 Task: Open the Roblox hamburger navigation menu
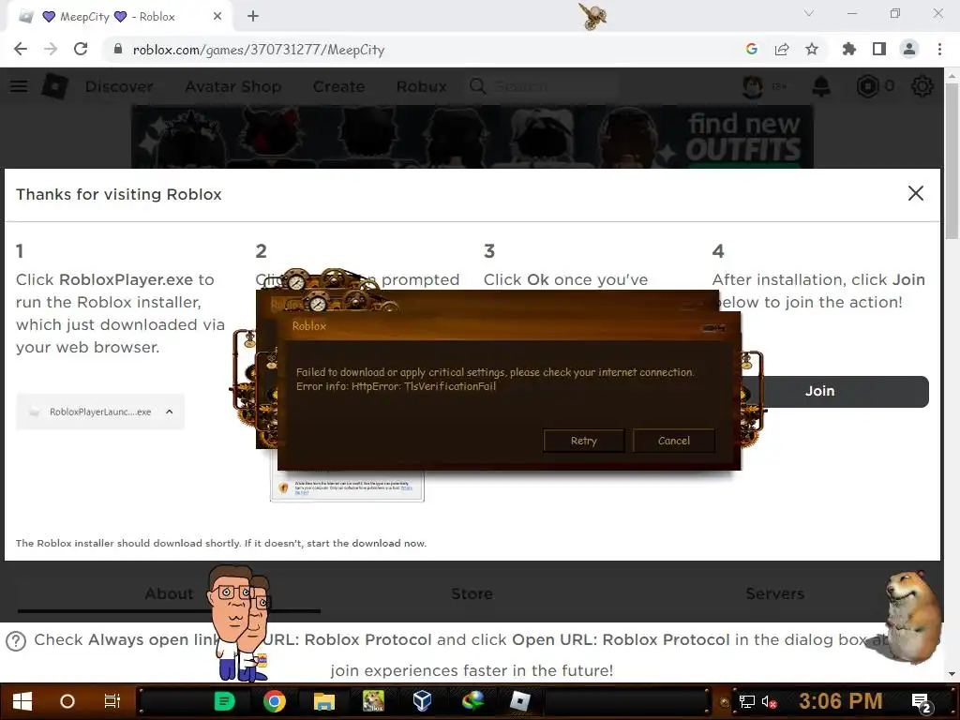pos(19,86)
